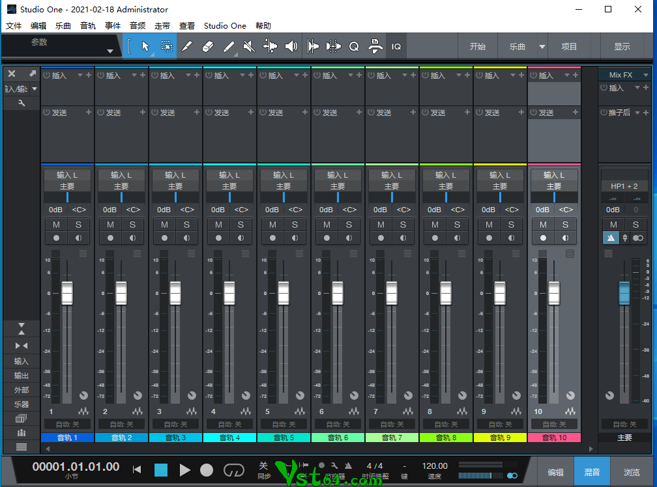This screenshot has height=487, width=657.
Task: Open the input/output dropdown in sidebar
Action: (35, 89)
